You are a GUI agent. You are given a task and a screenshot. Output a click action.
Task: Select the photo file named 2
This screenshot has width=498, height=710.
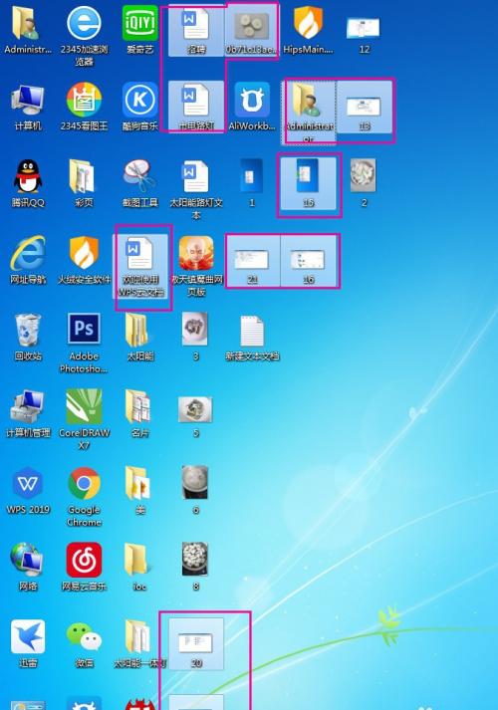pyautogui.click(x=364, y=183)
